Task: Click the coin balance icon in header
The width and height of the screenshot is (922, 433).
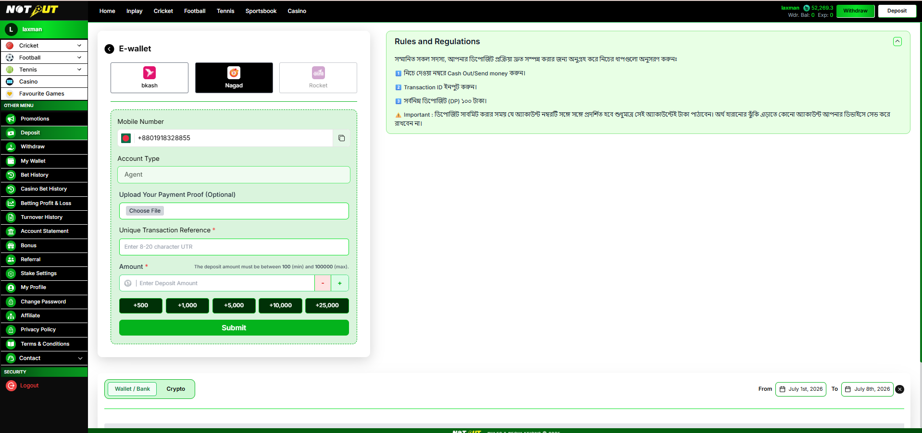Action: tap(807, 8)
